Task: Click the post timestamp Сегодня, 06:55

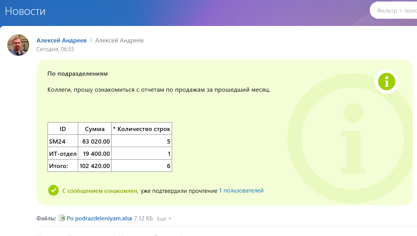Action: pos(55,49)
